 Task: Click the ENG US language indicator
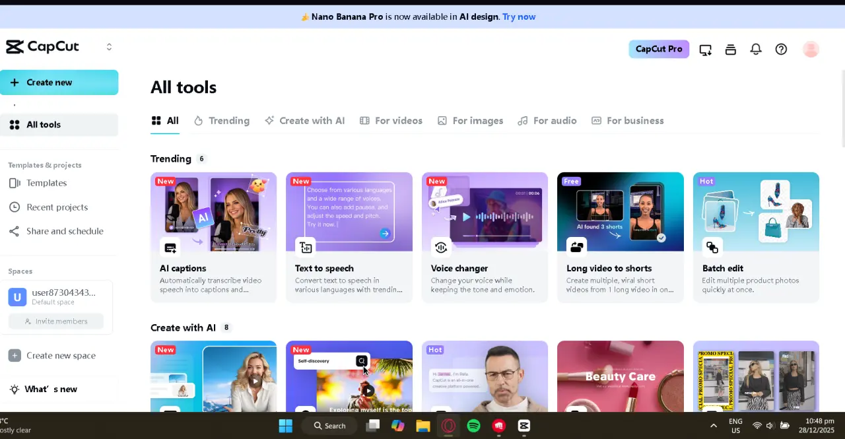click(735, 426)
